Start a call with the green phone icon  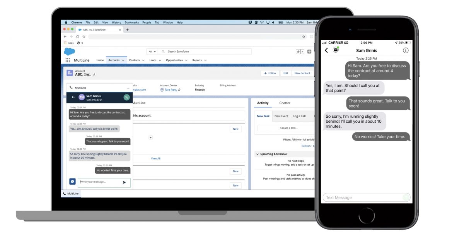(126, 97)
